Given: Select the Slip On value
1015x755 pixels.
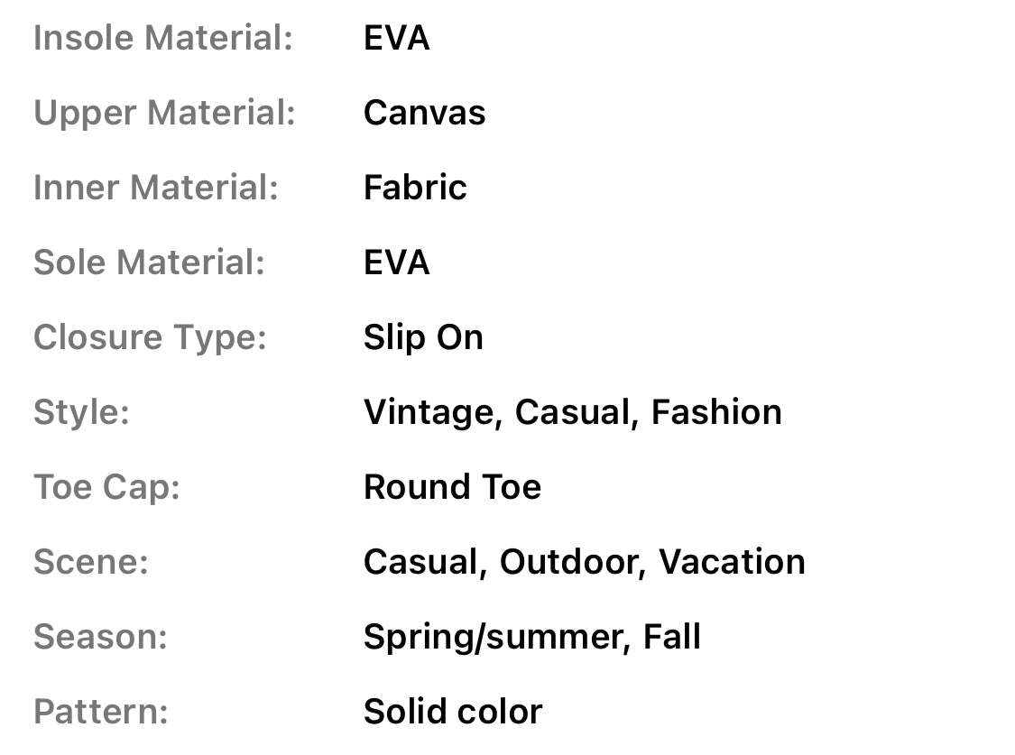Looking at the screenshot, I should pos(423,337).
